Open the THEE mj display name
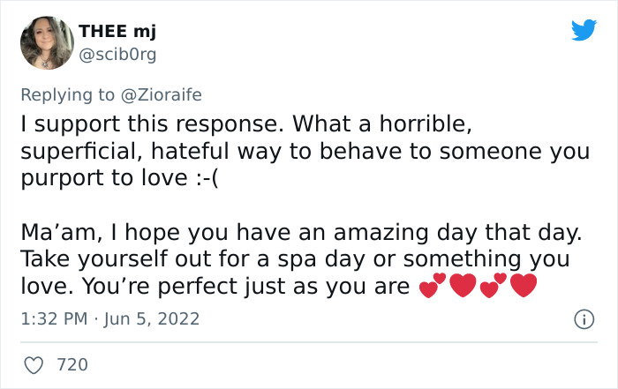This screenshot has width=618, height=389. (116, 33)
